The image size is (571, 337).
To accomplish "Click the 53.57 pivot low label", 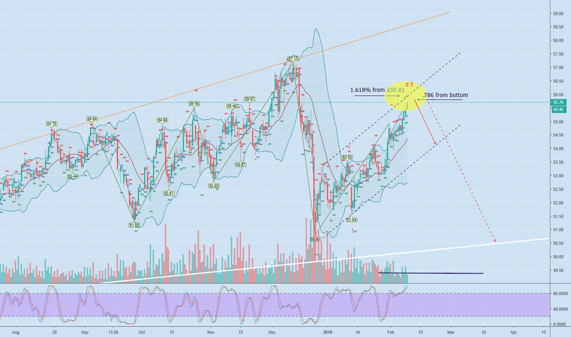I will click(240, 165).
